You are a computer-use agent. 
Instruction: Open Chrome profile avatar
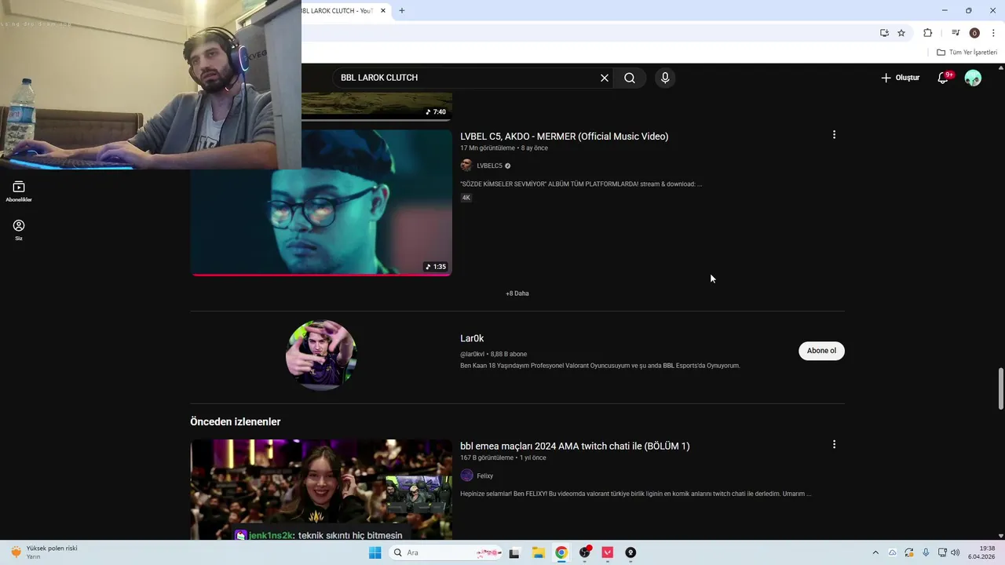pos(974,33)
